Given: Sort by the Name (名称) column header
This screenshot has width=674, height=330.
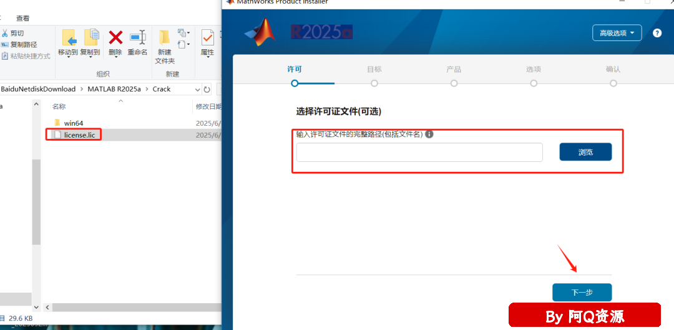Looking at the screenshot, I should coord(59,106).
